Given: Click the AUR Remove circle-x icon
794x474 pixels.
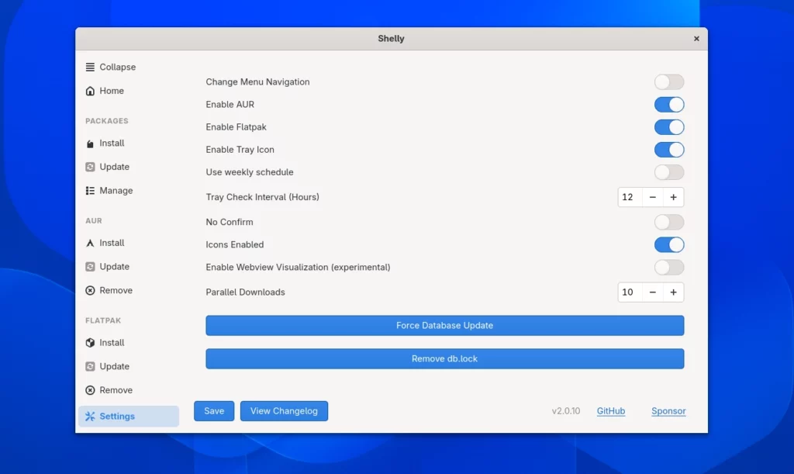Looking at the screenshot, I should pos(91,291).
